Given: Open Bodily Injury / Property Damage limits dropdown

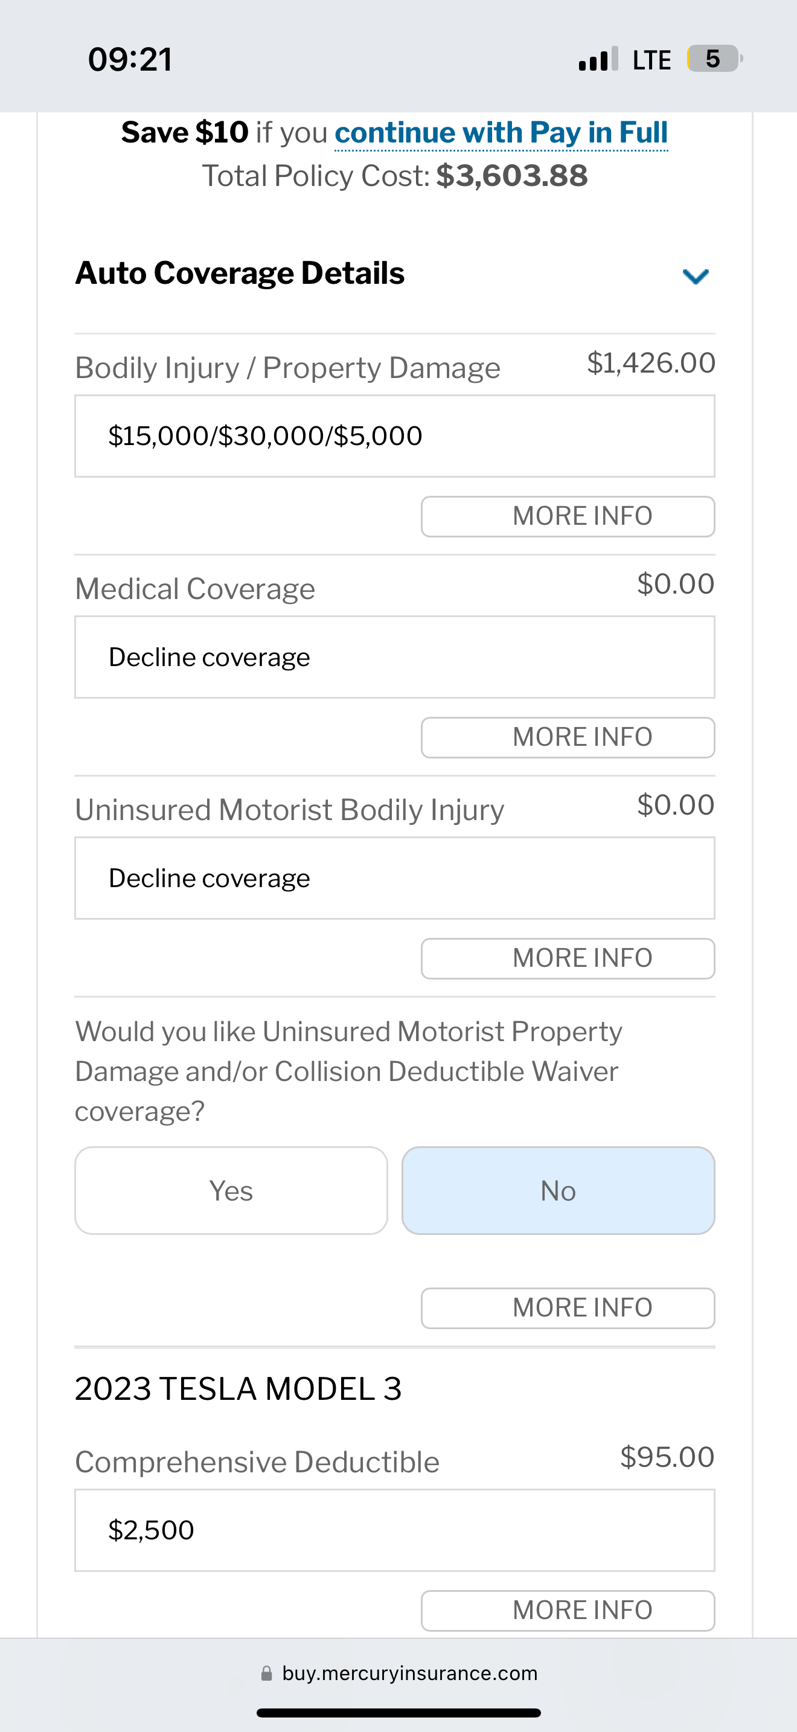Looking at the screenshot, I should [394, 437].
